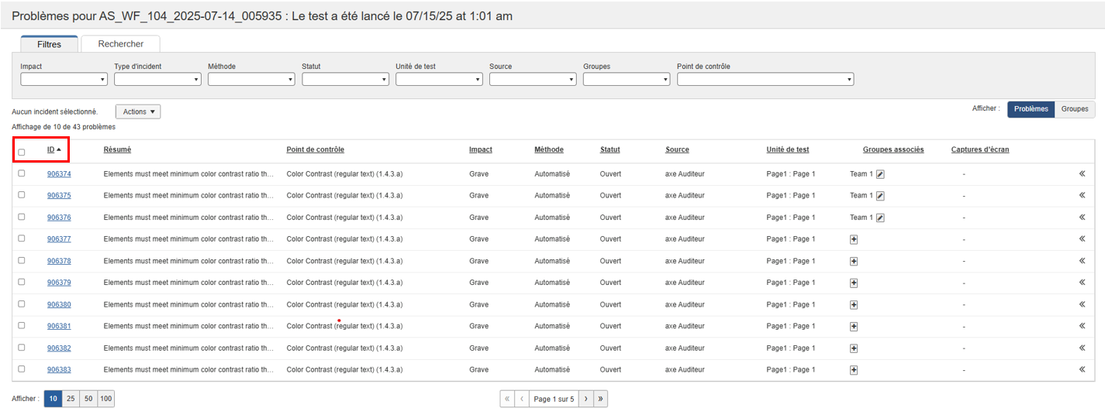This screenshot has width=1105, height=415.
Task: Switch view to Groupes
Action: point(1074,109)
